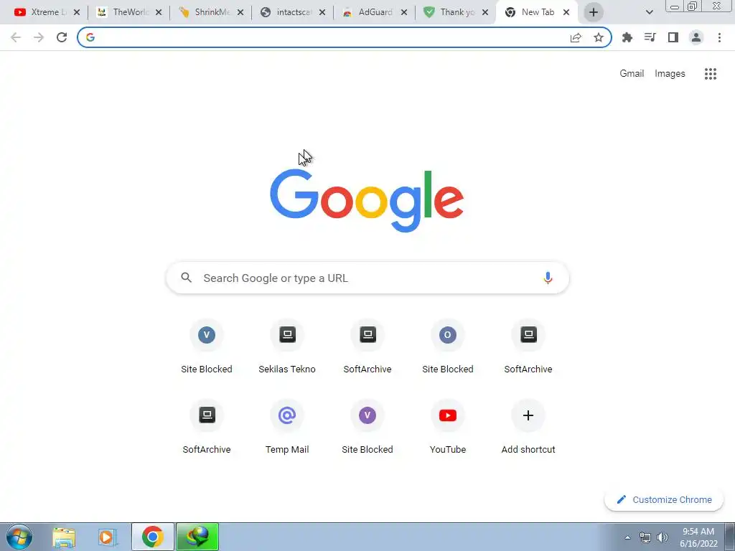Focus the Search Google or type a URL box
Image resolution: width=735 pixels, height=551 pixels.
(367, 278)
